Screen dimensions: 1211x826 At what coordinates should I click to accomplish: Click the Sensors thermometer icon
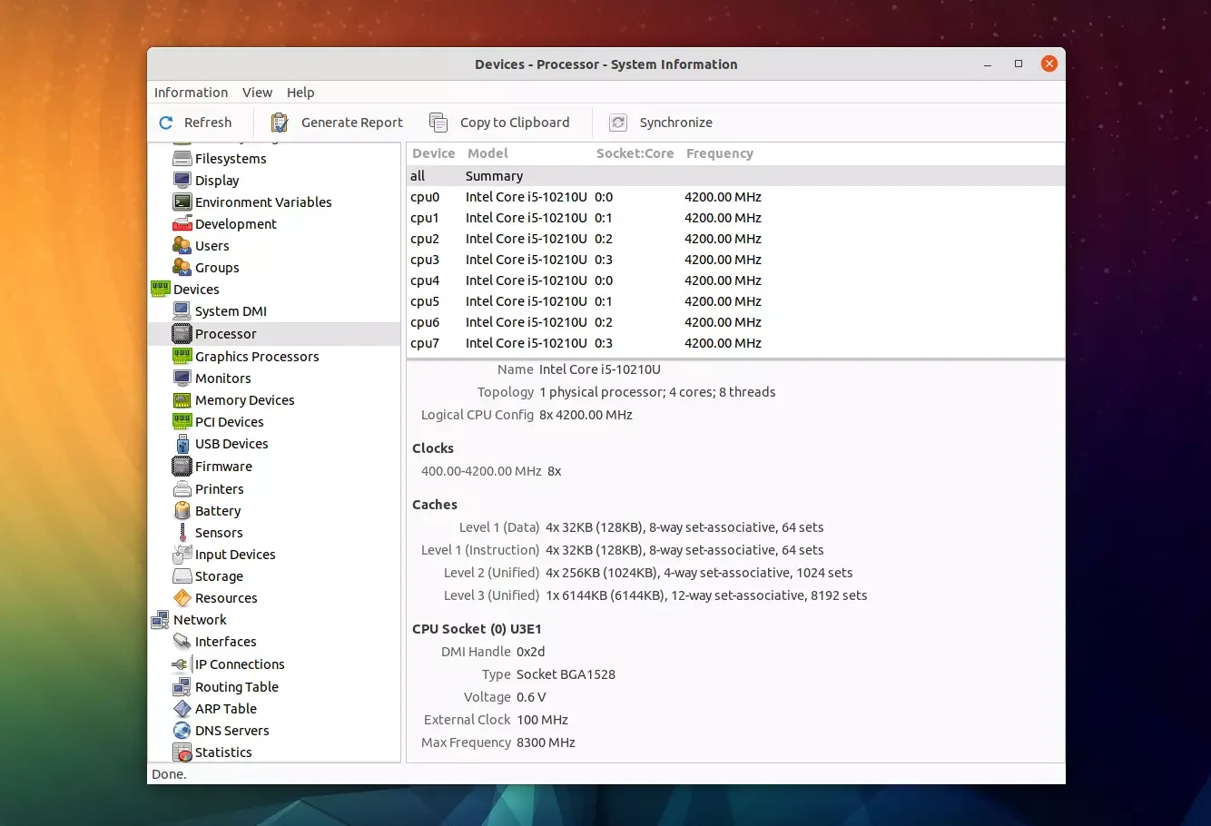182,532
